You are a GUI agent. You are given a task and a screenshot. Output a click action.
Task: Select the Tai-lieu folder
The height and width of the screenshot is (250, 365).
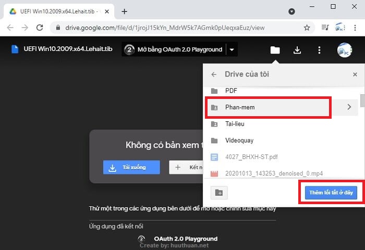pyautogui.click(x=235, y=124)
